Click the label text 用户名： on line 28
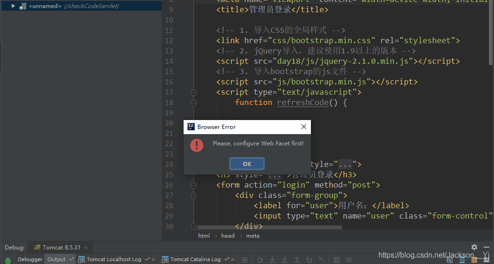The height and width of the screenshot is (264, 494). tap(354, 205)
